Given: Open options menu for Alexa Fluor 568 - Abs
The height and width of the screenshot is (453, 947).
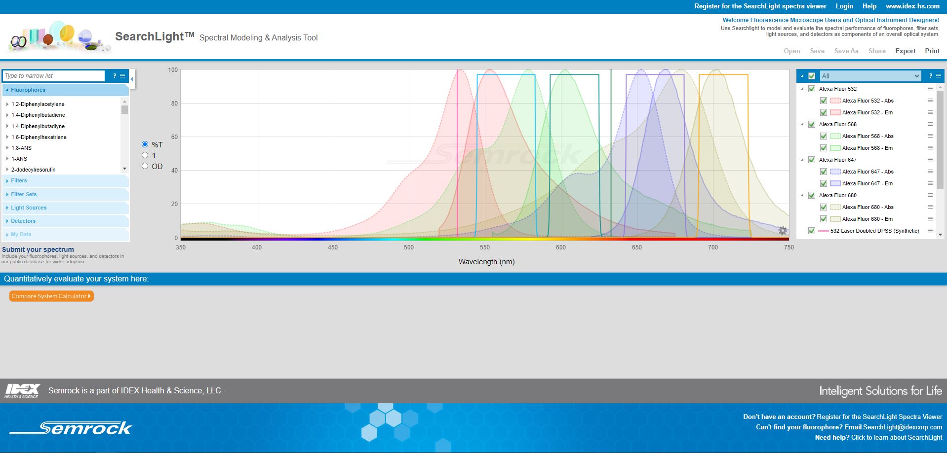Looking at the screenshot, I should (930, 136).
